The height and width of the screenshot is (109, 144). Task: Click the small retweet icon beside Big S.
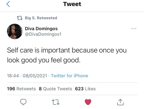pyautogui.click(x=19, y=18)
